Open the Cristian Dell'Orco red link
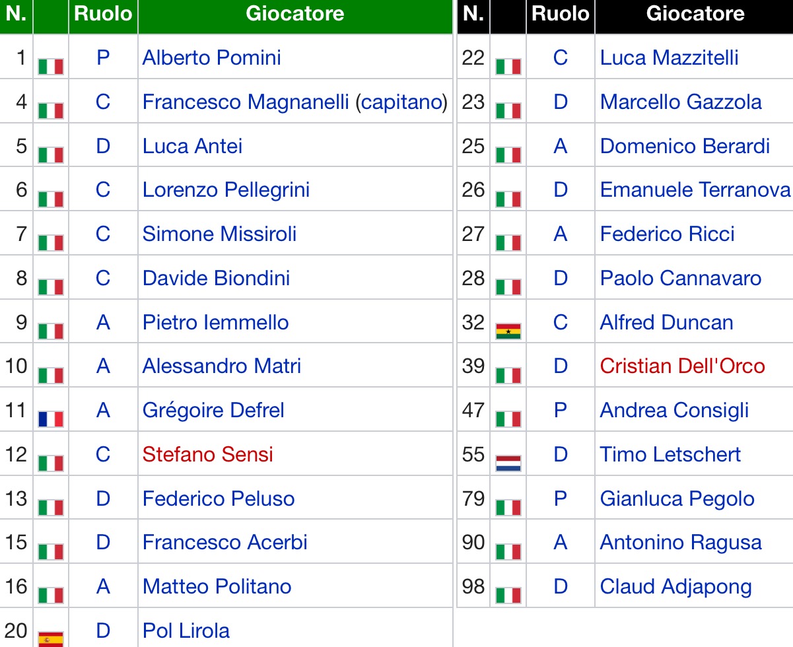793x647 pixels. (x=682, y=366)
